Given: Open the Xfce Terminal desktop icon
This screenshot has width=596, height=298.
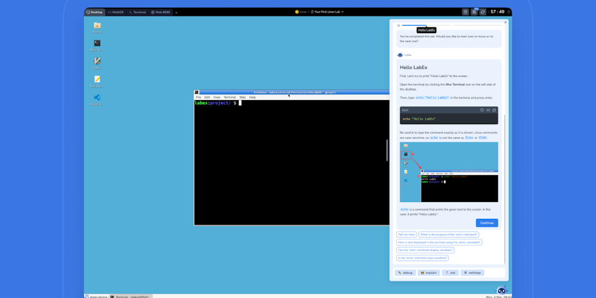Looking at the screenshot, I should pyautogui.click(x=97, y=43).
